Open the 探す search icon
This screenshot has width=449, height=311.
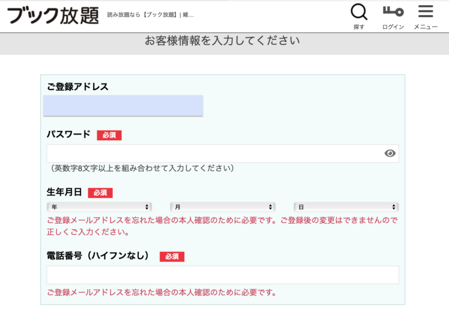pos(359,16)
